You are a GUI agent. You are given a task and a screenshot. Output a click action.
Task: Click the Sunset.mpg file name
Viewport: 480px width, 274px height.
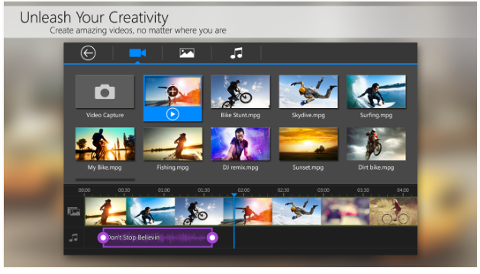pyautogui.click(x=308, y=167)
